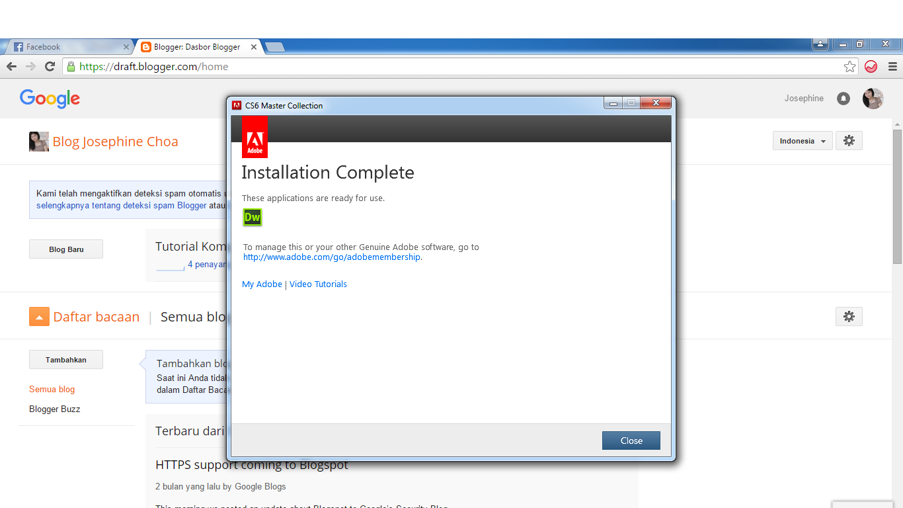Click the blog author thumbnail photo

pos(39,142)
